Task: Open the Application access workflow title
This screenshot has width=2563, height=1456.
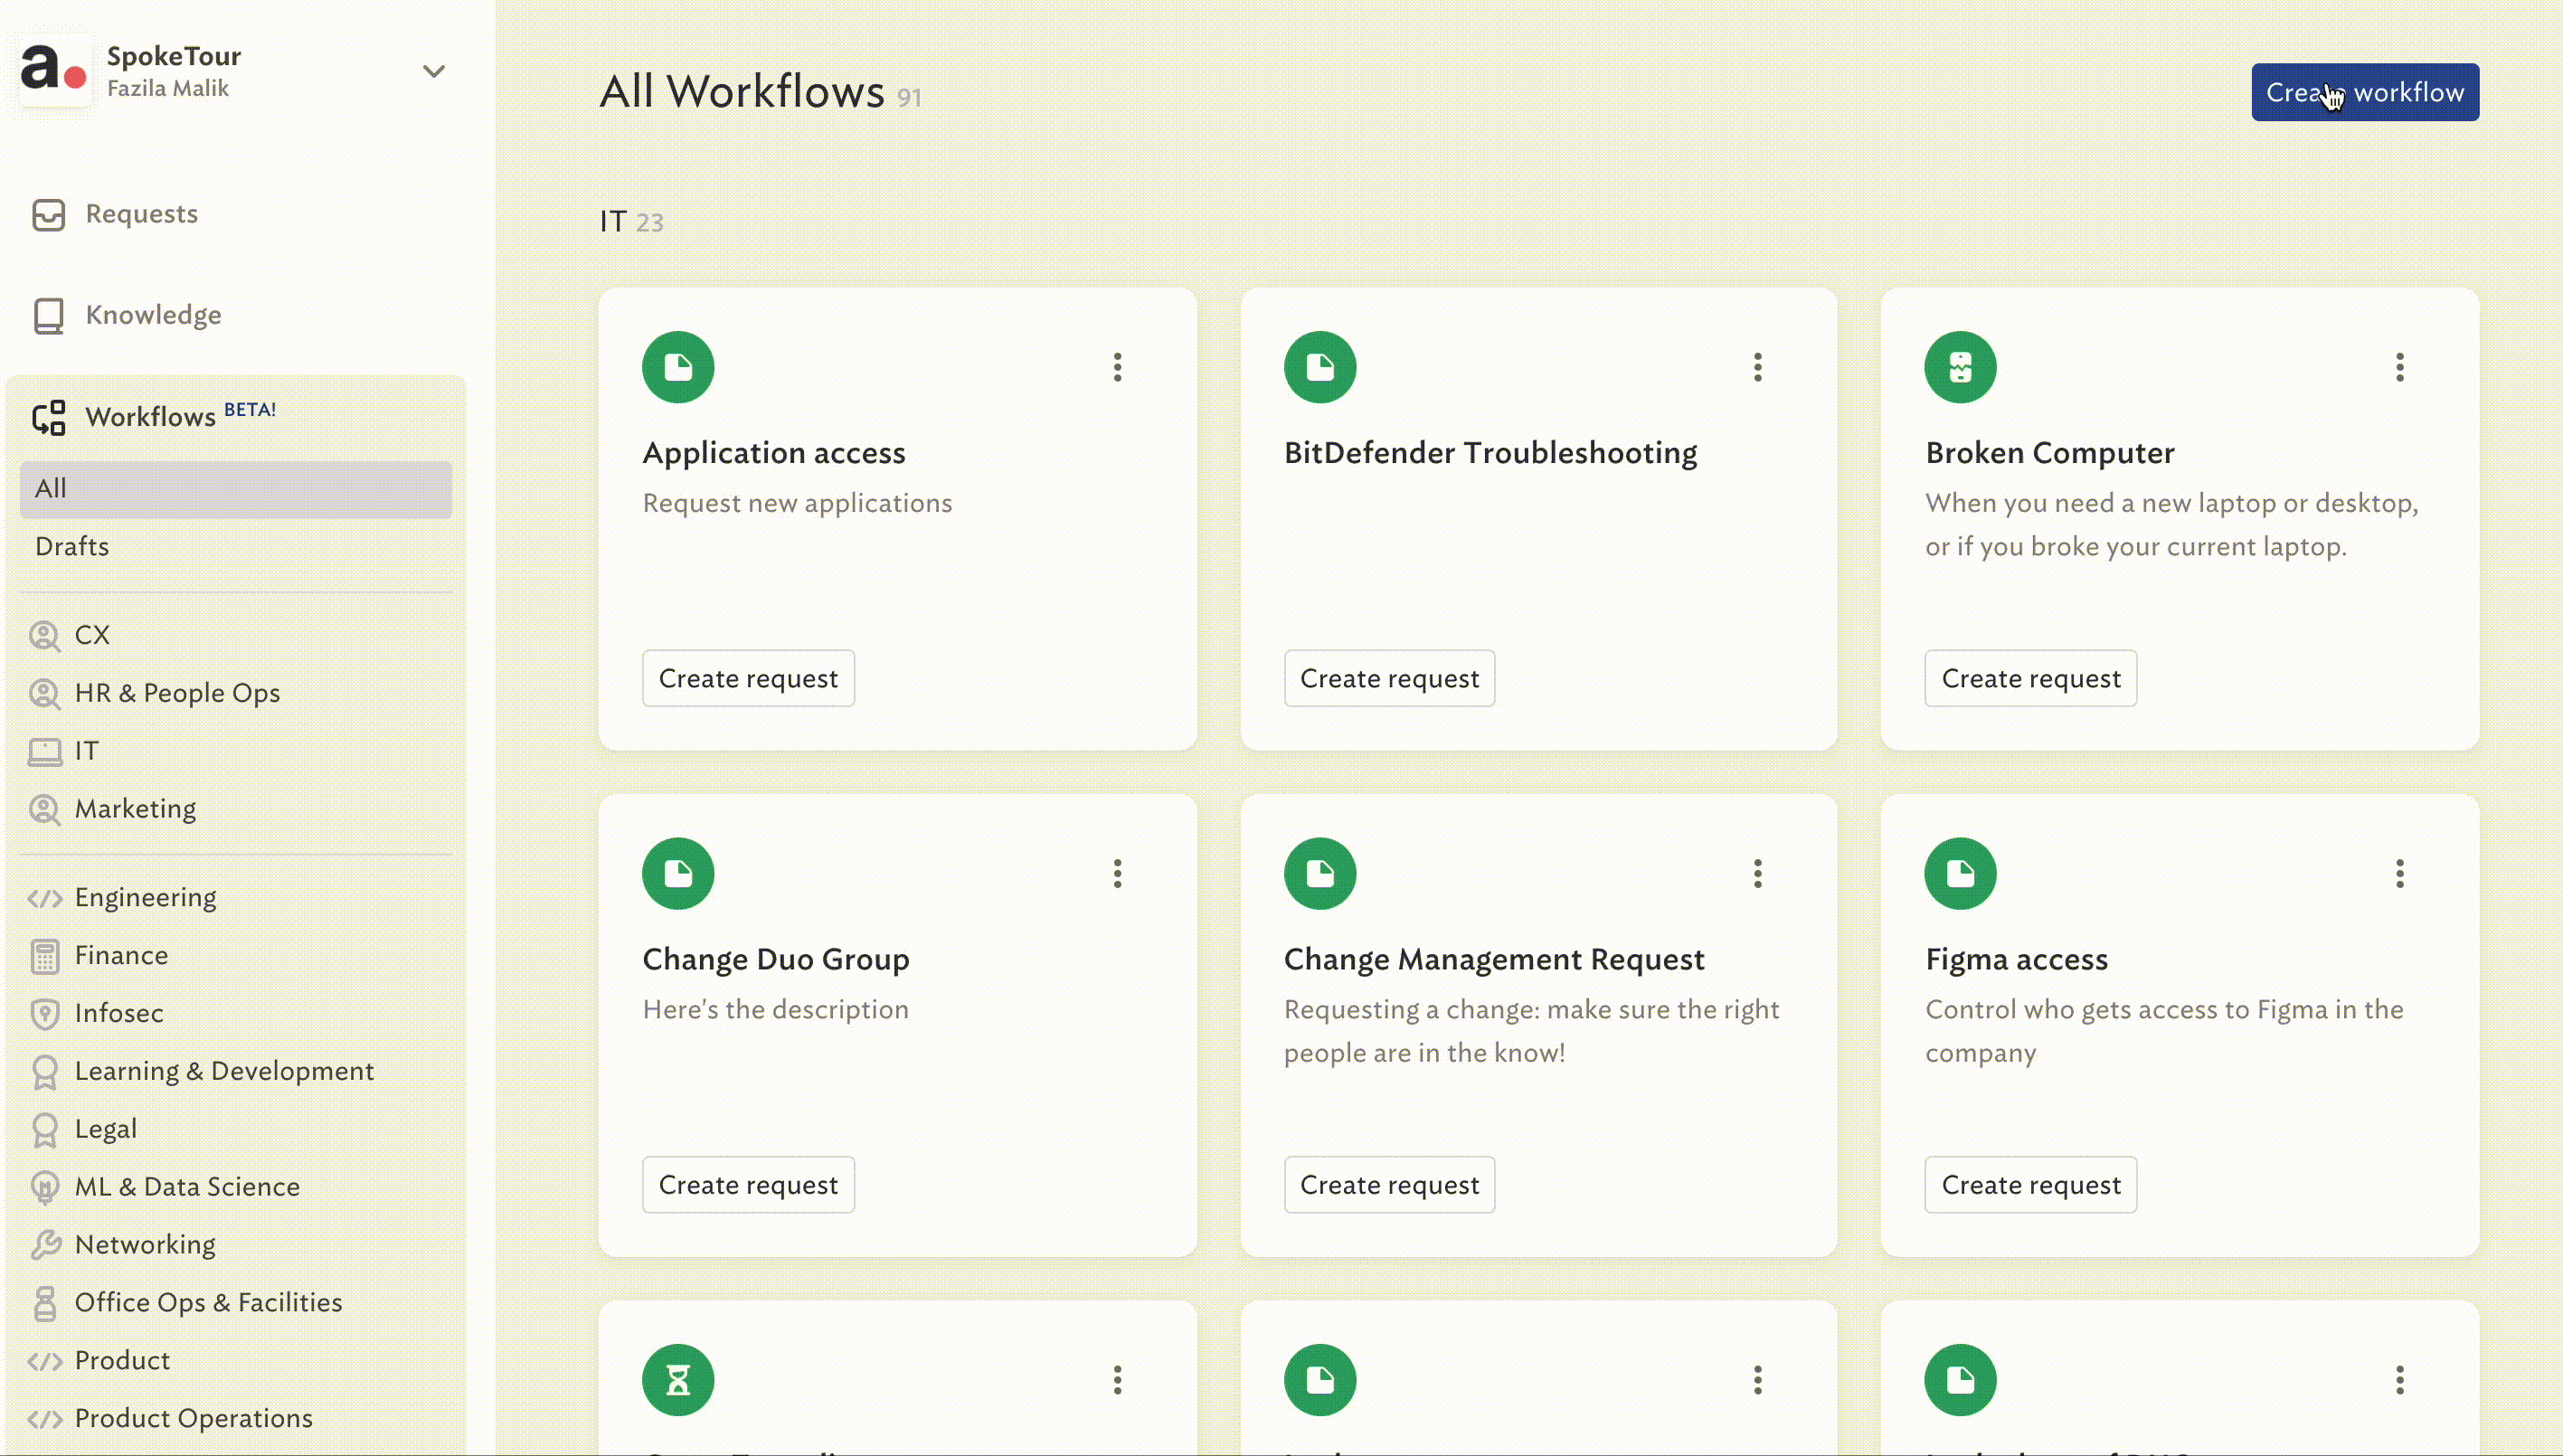Action: [774, 453]
